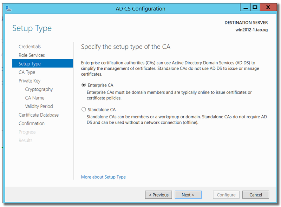281x207 pixels.
Task: Click the DESTINATION SERVER label
Action: click(x=246, y=23)
